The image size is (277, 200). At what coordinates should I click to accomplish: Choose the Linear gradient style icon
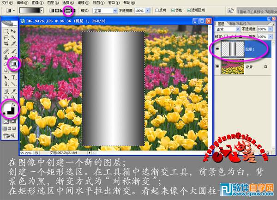pyautogui.click(x=51, y=11)
